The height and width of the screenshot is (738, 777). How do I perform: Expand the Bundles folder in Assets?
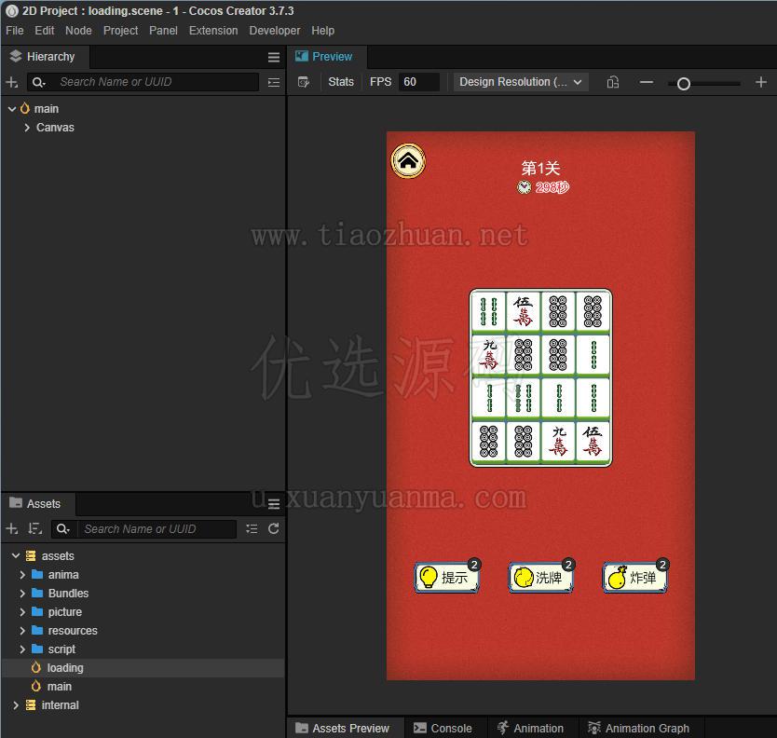(x=22, y=594)
